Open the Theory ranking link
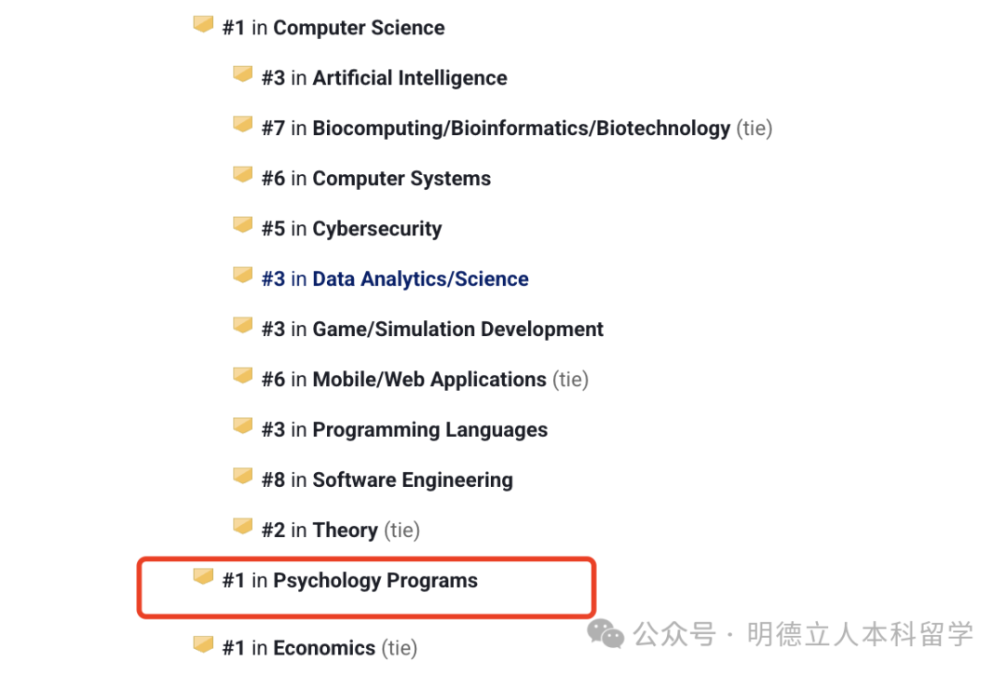This screenshot has width=1006, height=674. coord(345,531)
